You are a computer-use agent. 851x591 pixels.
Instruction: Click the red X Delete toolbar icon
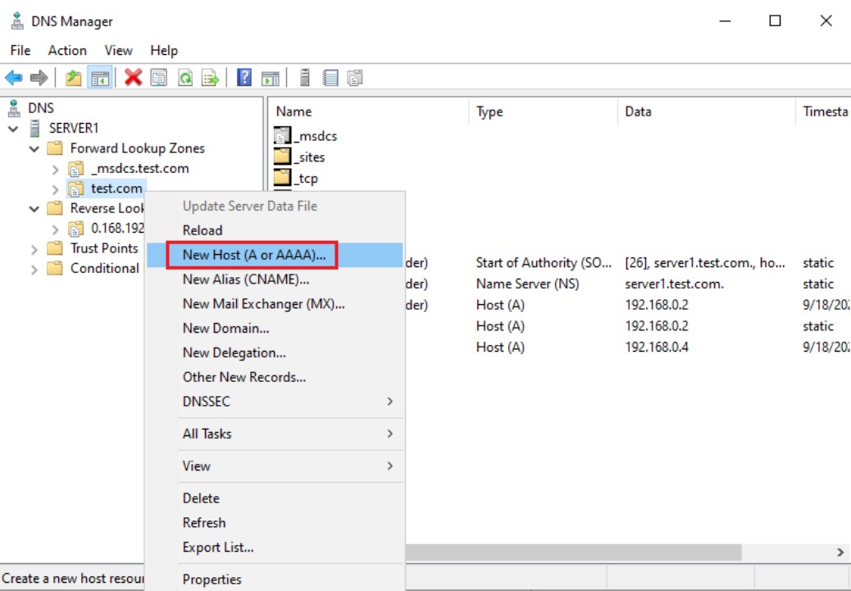click(133, 78)
